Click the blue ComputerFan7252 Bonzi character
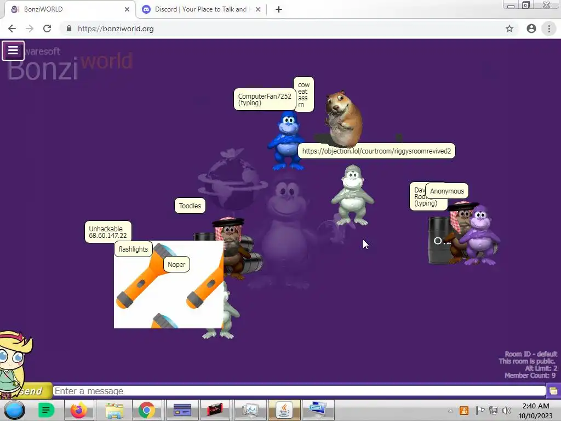Image resolution: width=561 pixels, height=421 pixels. pos(286,141)
